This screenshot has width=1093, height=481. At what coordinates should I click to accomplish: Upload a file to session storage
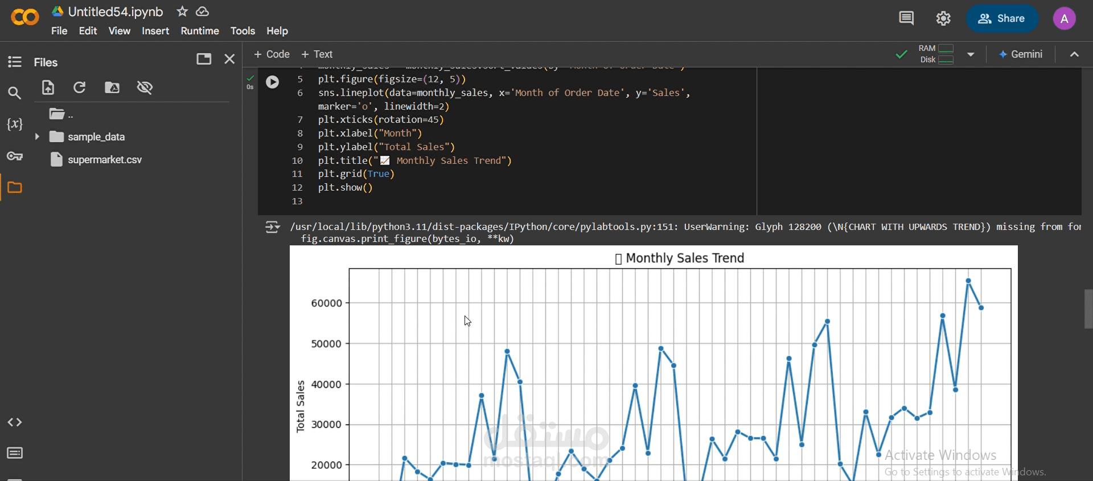click(x=48, y=87)
